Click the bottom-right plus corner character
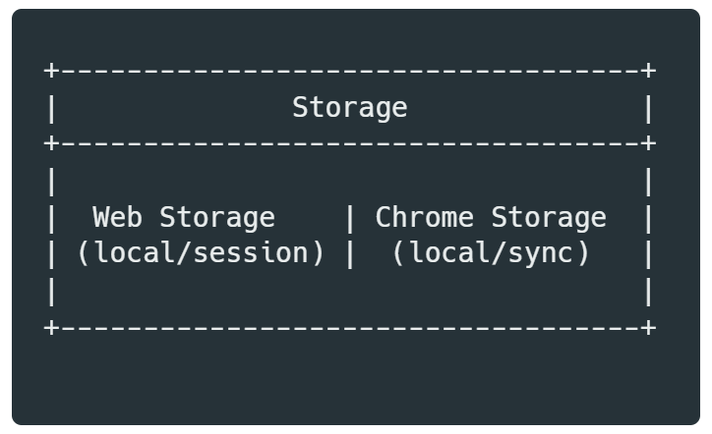The height and width of the screenshot is (434, 712). tap(648, 327)
